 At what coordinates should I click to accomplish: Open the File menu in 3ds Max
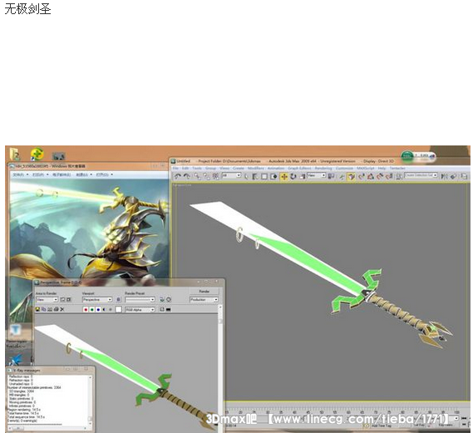[175, 168]
